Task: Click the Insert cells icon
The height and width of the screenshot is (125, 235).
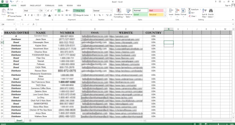Action: 171,13
